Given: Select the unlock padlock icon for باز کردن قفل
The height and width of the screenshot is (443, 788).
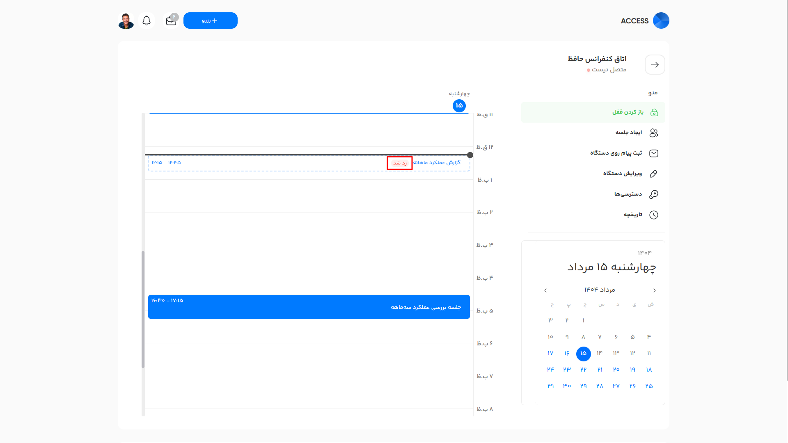Looking at the screenshot, I should point(654,112).
